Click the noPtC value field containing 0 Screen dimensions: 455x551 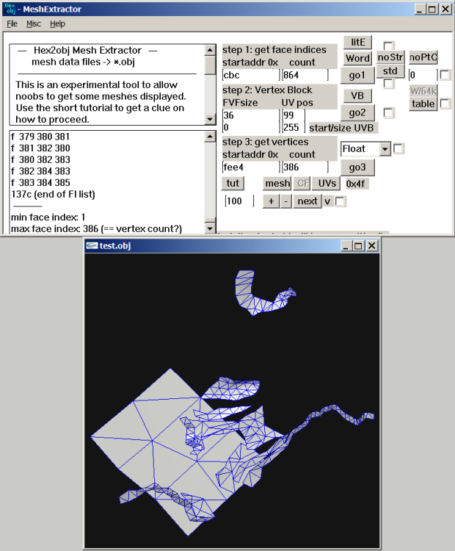[x=423, y=75]
